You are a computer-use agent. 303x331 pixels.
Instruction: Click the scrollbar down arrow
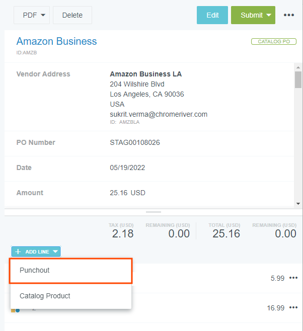coord(298,203)
